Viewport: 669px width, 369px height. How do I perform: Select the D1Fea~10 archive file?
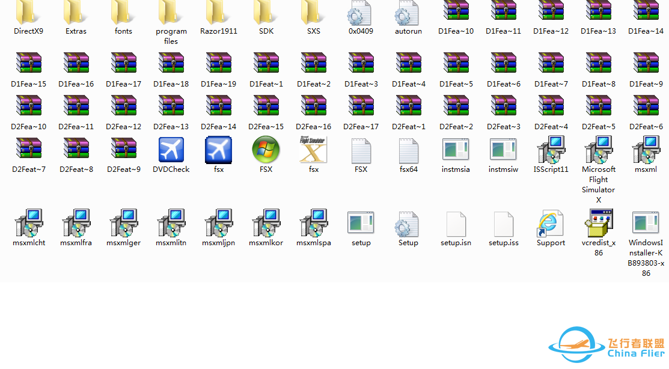456,13
